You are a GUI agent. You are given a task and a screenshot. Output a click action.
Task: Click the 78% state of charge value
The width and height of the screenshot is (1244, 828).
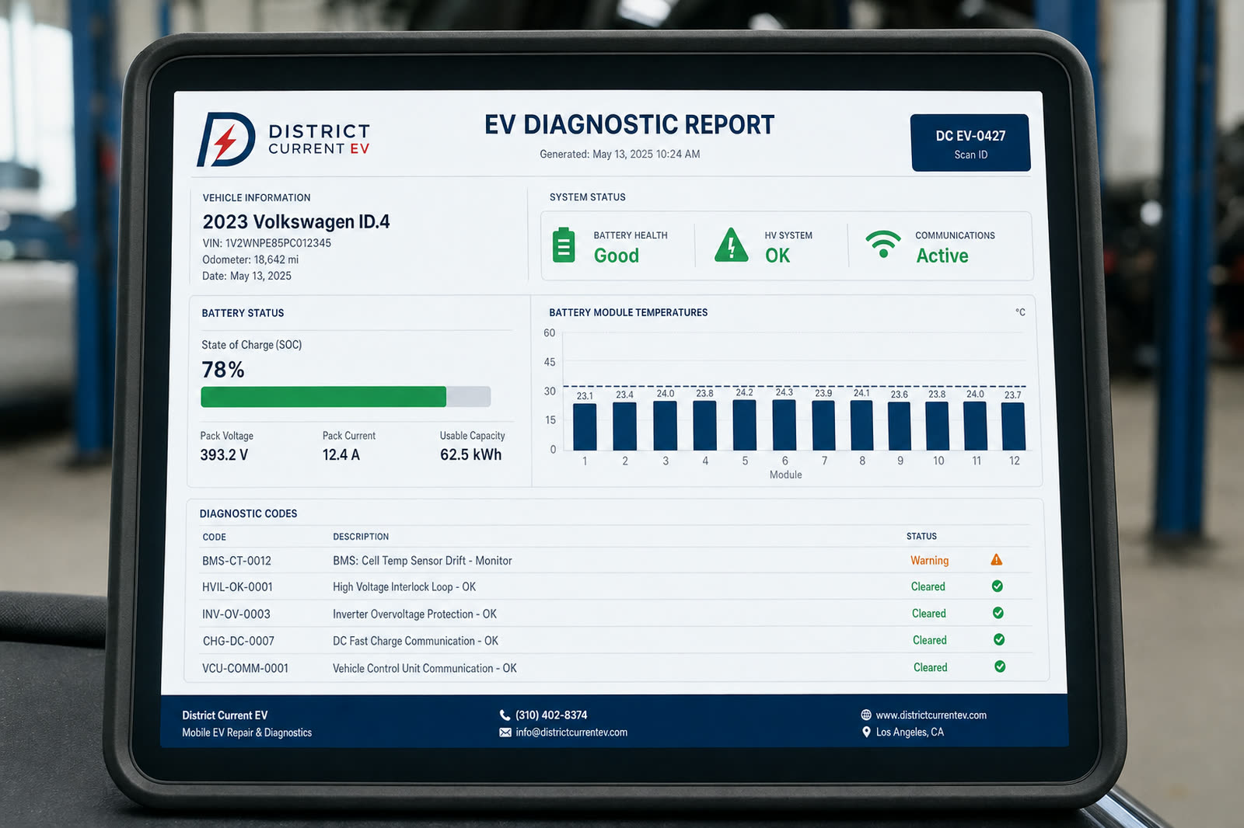click(x=223, y=370)
